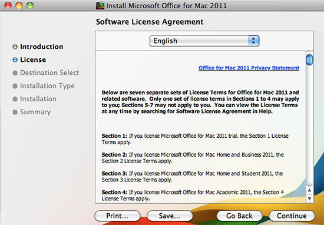Click the yellow minimize window button
324x225 pixels.
click(19, 5)
